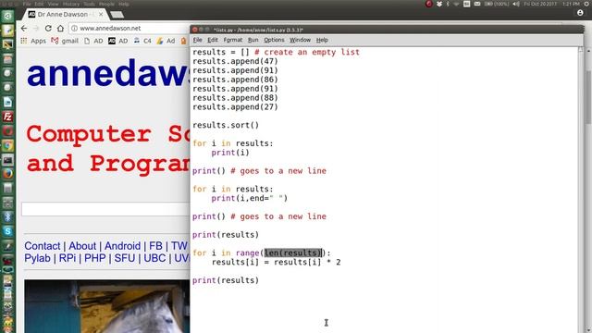Open the mail indicator in top panel
This screenshot has height=333, width=592.
(477, 4)
